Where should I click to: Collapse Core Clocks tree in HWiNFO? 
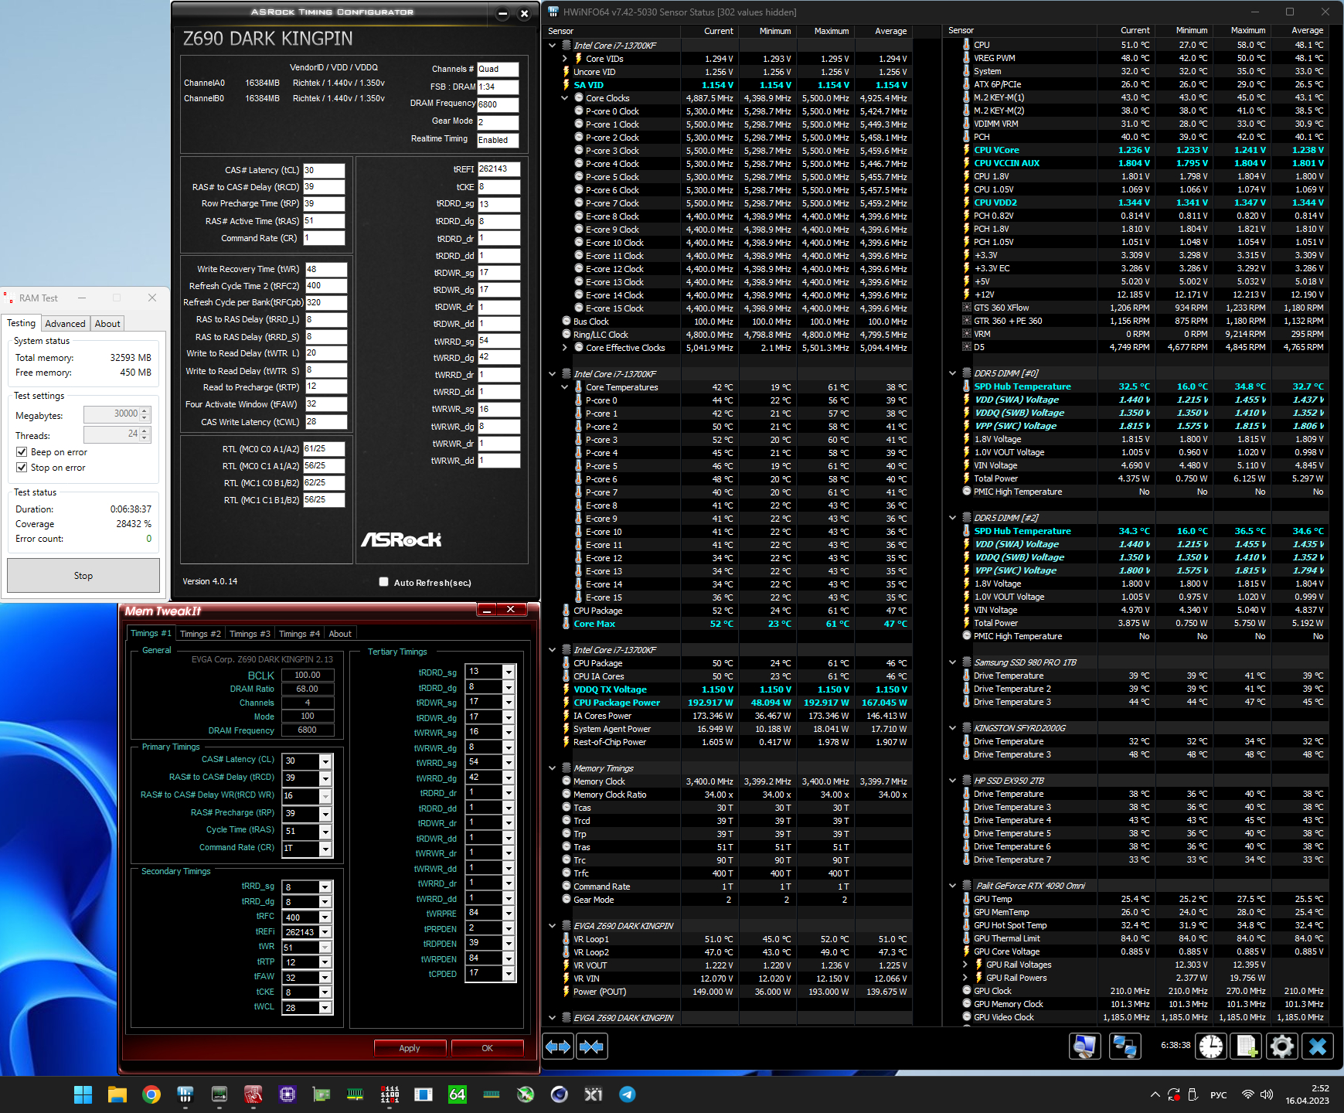pyautogui.click(x=564, y=98)
